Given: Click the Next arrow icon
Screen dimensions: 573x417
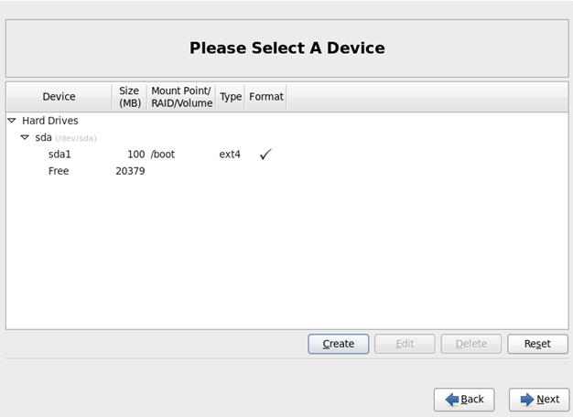Looking at the screenshot, I should (x=527, y=400).
